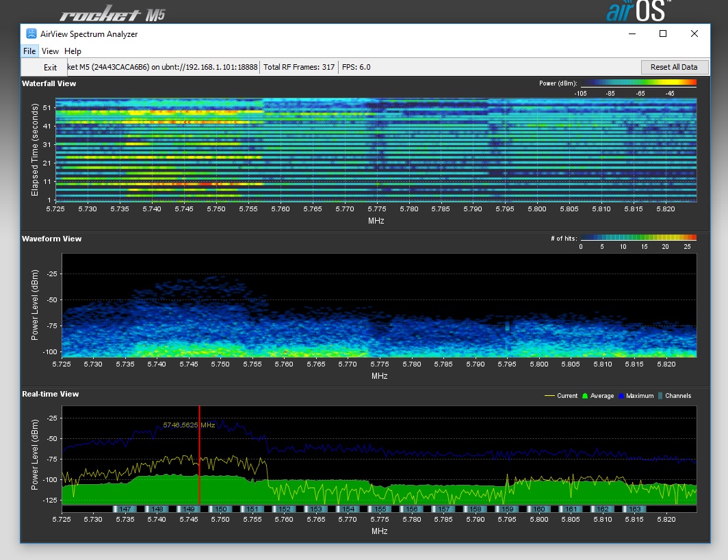Select channel 149 marker
This screenshot has height=560, width=728.
click(x=189, y=509)
